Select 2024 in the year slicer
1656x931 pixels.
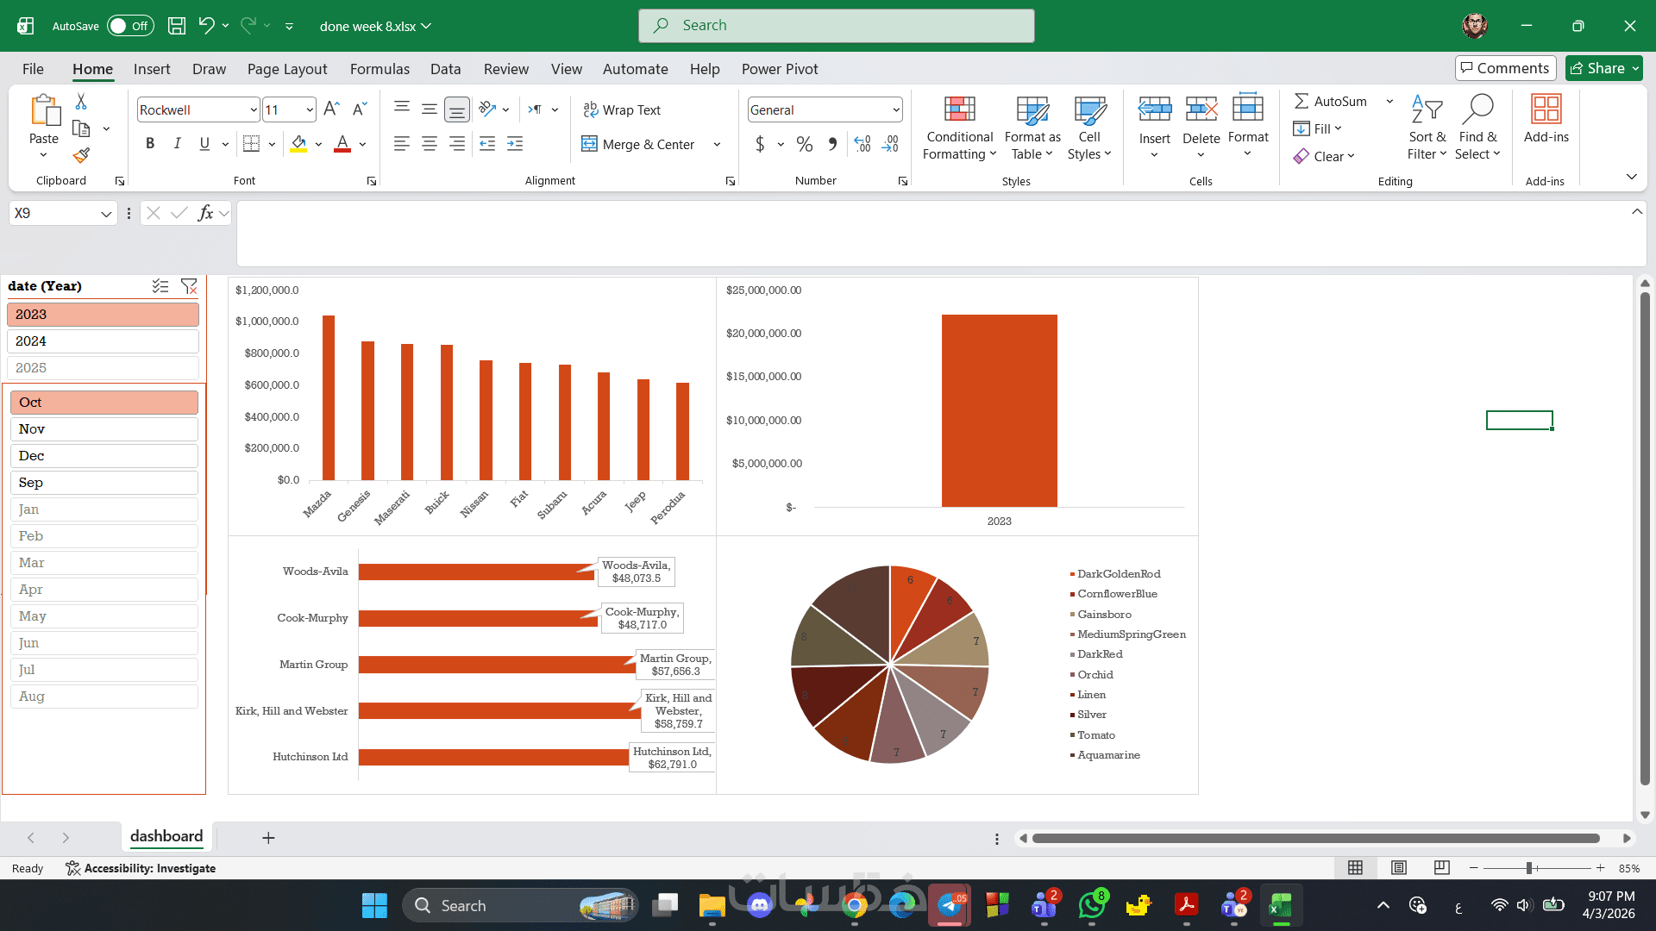pos(103,341)
